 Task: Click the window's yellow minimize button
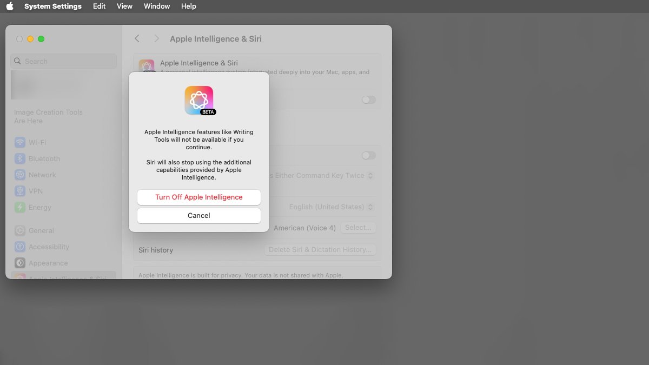pos(30,39)
